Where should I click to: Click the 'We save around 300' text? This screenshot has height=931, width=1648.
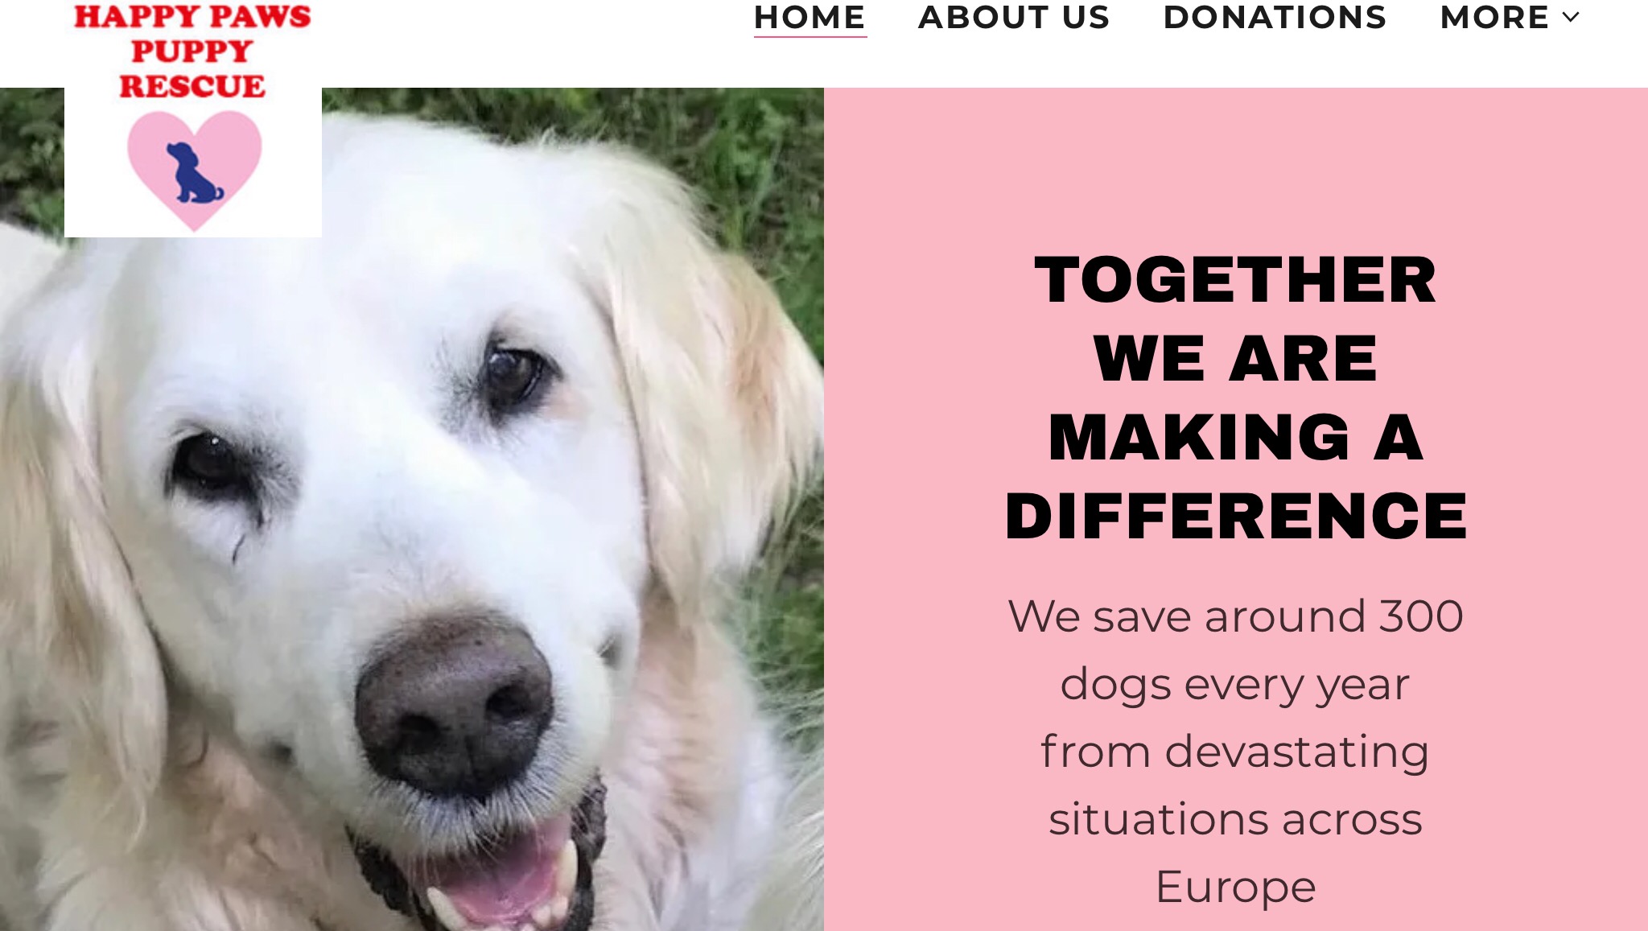click(1235, 616)
